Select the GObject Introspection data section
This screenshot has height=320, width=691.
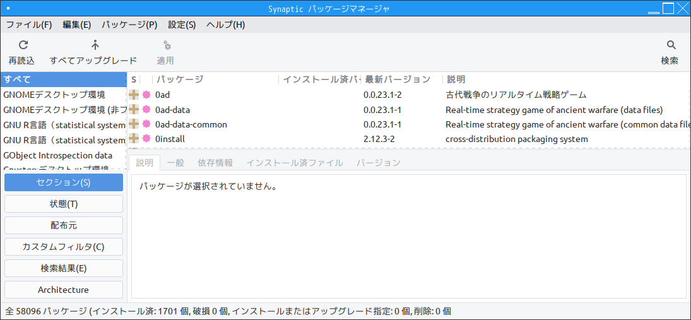click(x=64, y=156)
